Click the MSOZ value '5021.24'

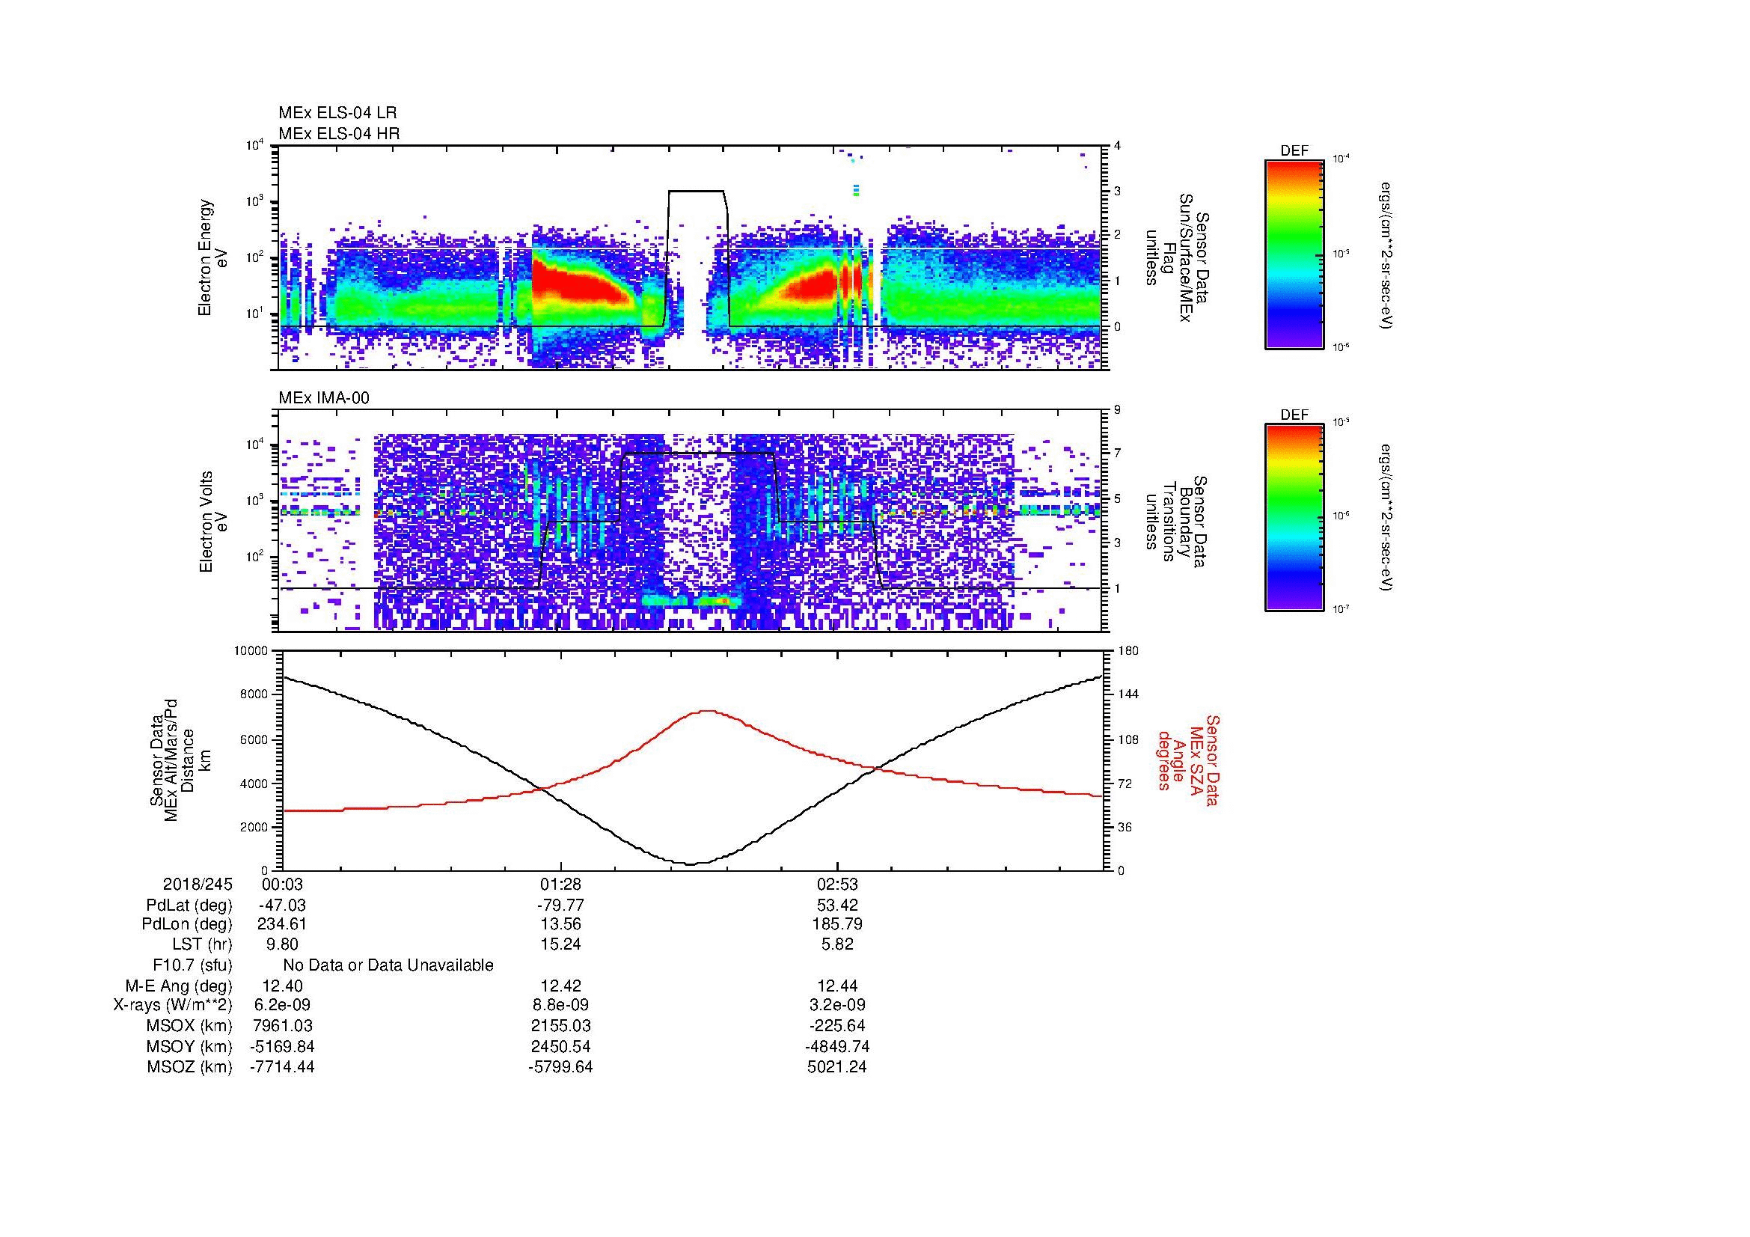[837, 1067]
